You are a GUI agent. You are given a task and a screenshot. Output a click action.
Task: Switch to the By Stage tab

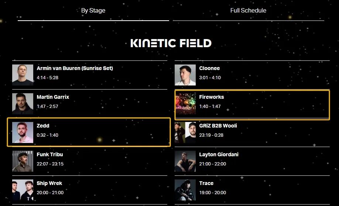pyautogui.click(x=93, y=11)
